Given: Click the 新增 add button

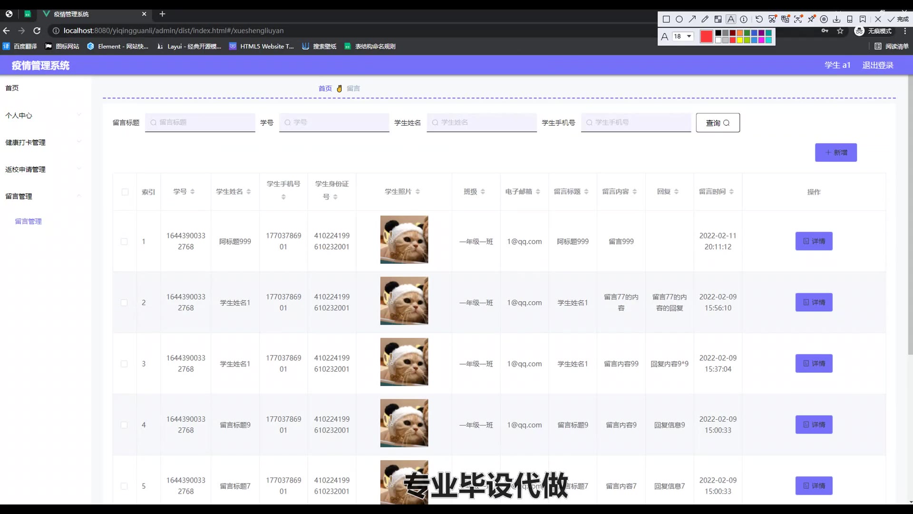Looking at the screenshot, I should (835, 152).
